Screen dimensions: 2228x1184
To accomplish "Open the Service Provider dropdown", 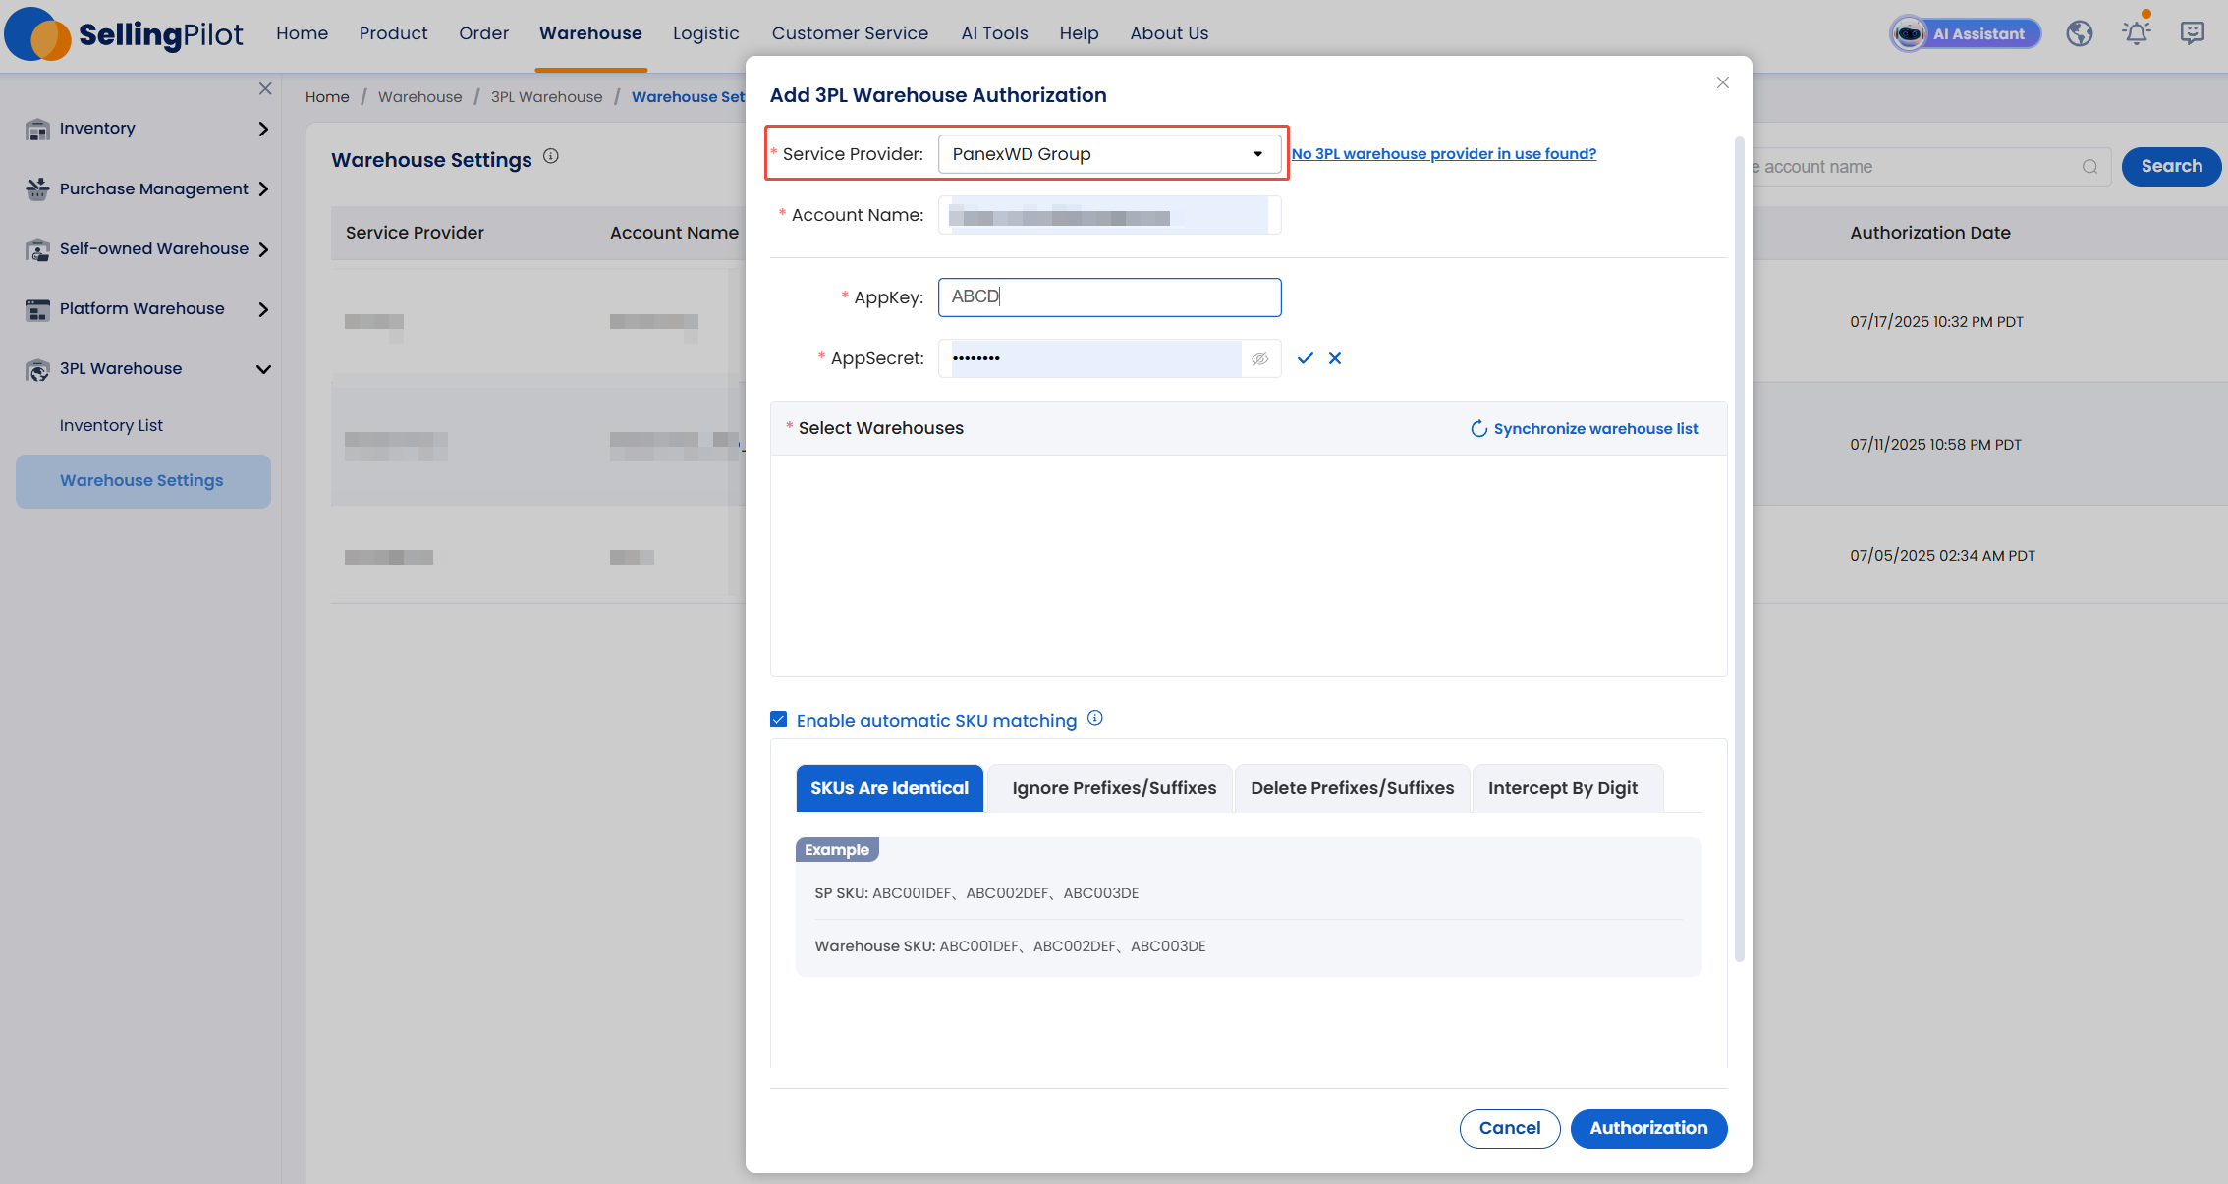I will [x=1109, y=154].
